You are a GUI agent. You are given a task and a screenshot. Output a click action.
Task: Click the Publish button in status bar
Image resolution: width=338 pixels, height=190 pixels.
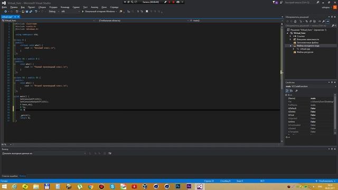coord(325,181)
